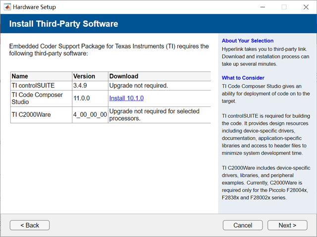The image size is (317, 237).
Task: Click the 3.4.9 version cell
Action: (x=81, y=85)
